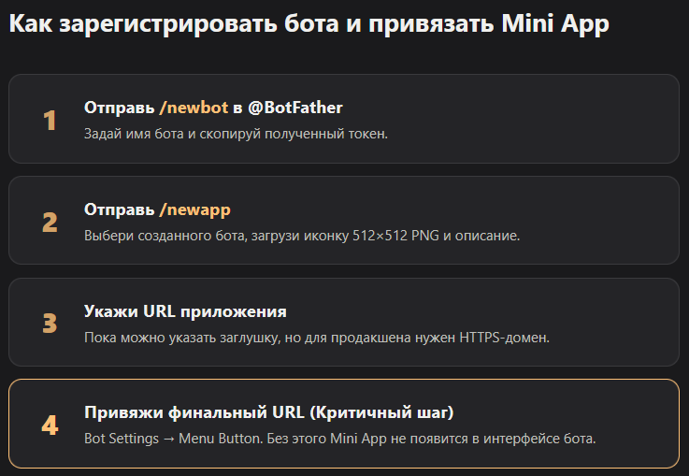The image size is (689, 476).
Task: Click the orange number 2 in second card
Action: point(50,222)
